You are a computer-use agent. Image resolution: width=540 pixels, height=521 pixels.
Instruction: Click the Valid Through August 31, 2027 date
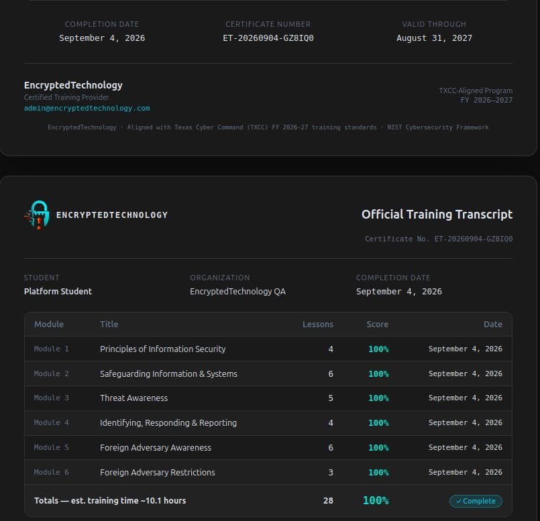434,38
